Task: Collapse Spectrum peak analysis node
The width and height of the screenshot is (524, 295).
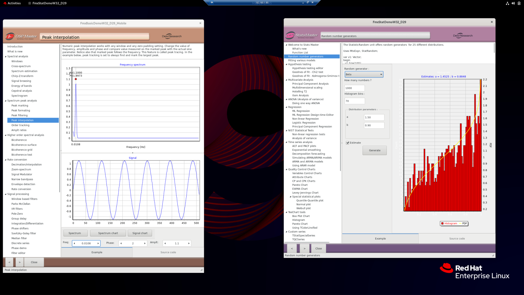Action: click(5, 101)
